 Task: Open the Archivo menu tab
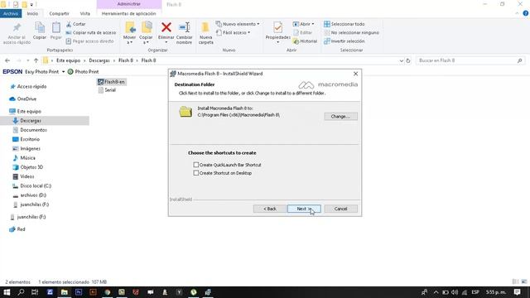[11, 13]
